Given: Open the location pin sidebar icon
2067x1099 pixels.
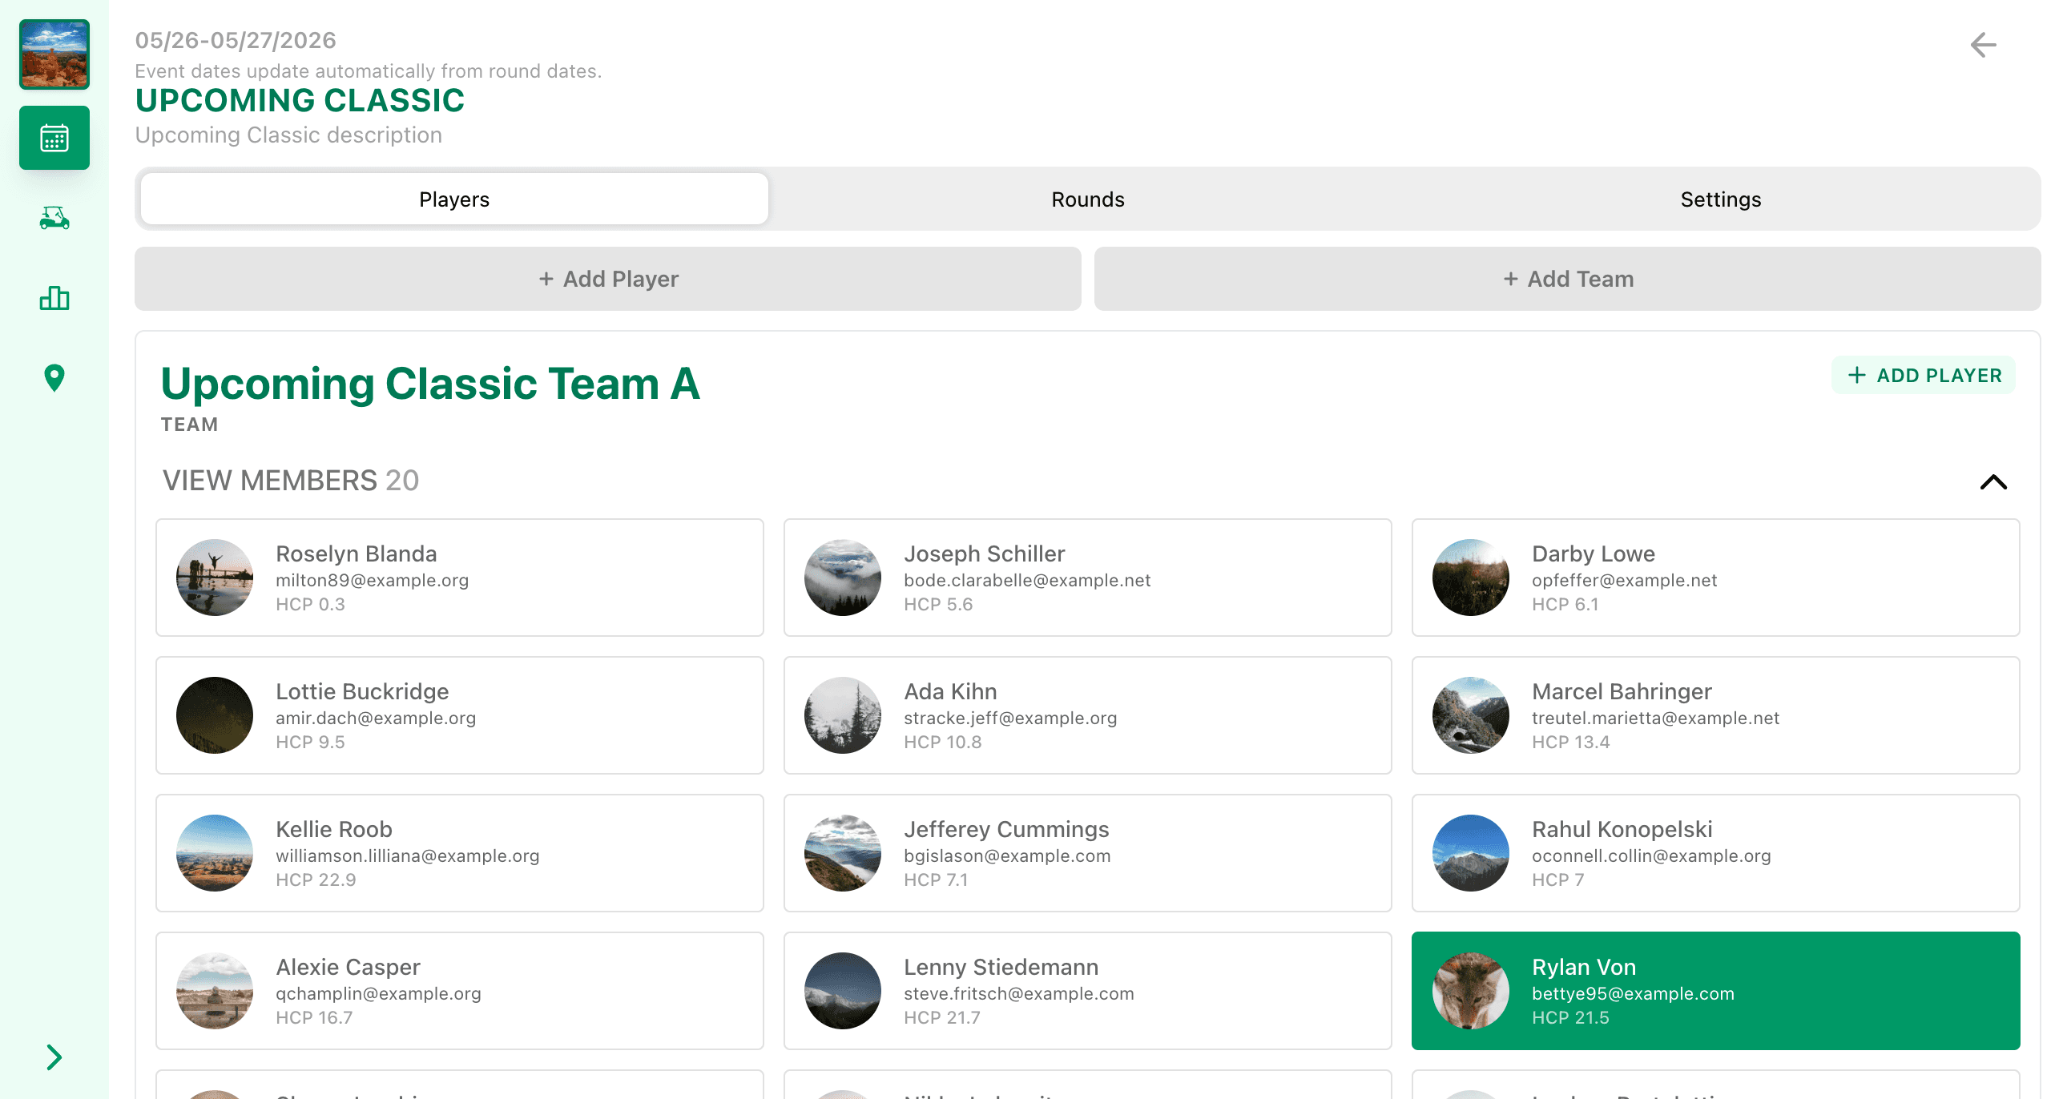Looking at the screenshot, I should point(54,378).
